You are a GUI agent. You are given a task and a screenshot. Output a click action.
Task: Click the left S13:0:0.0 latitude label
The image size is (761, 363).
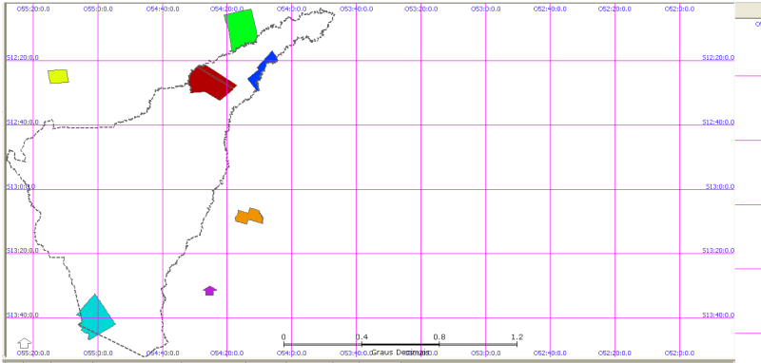pos(20,186)
